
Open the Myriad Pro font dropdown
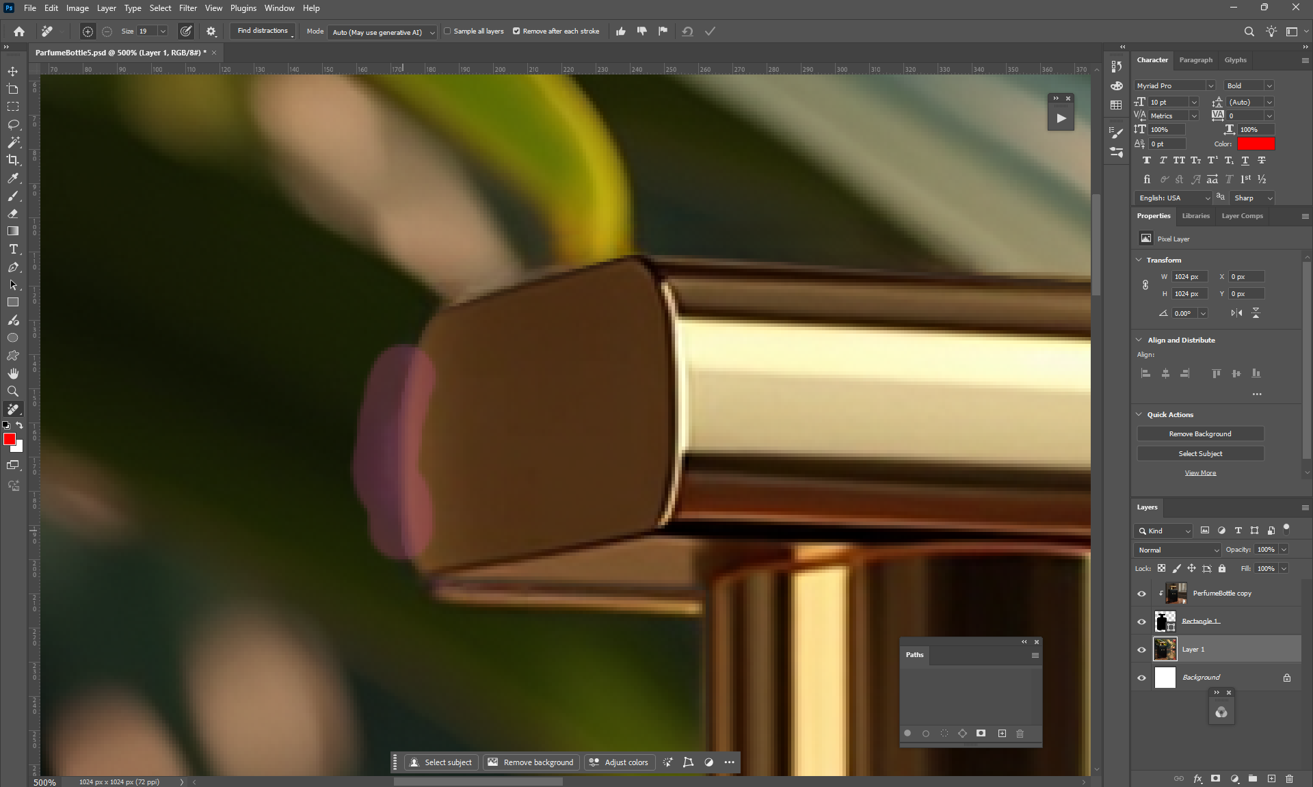[1210, 85]
